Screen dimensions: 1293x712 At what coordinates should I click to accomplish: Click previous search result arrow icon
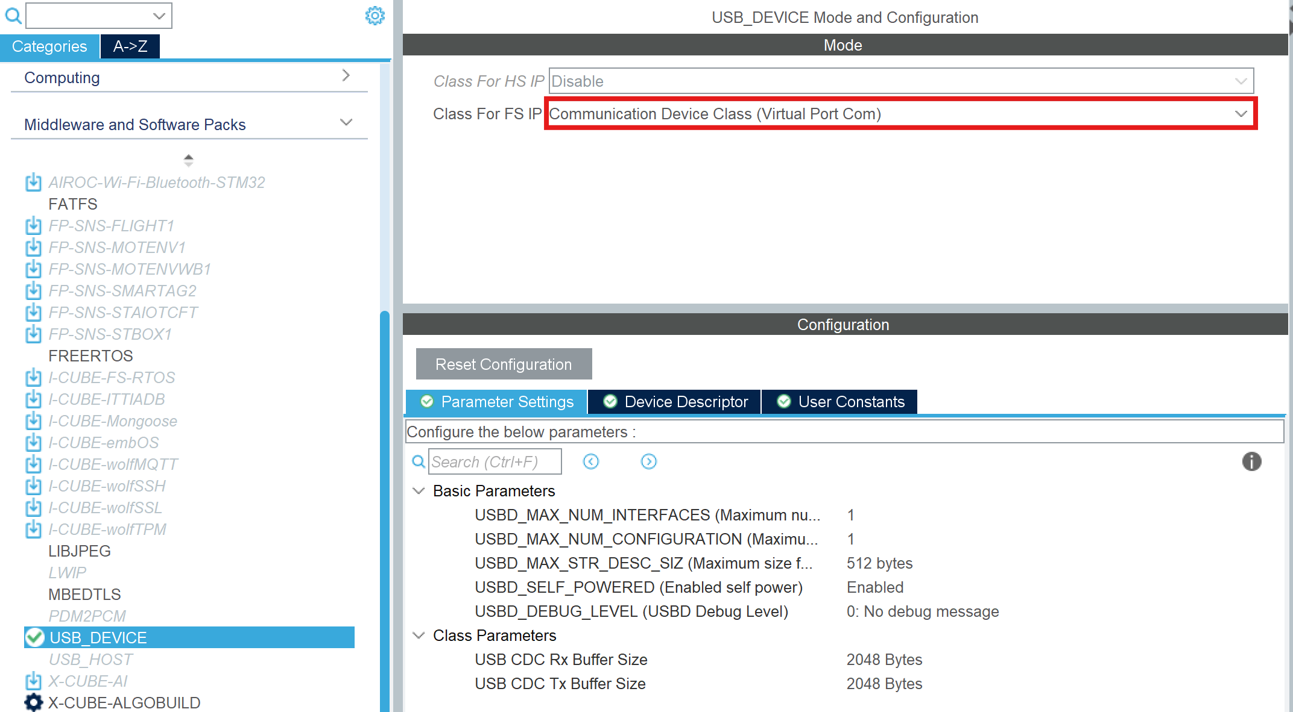[591, 461]
